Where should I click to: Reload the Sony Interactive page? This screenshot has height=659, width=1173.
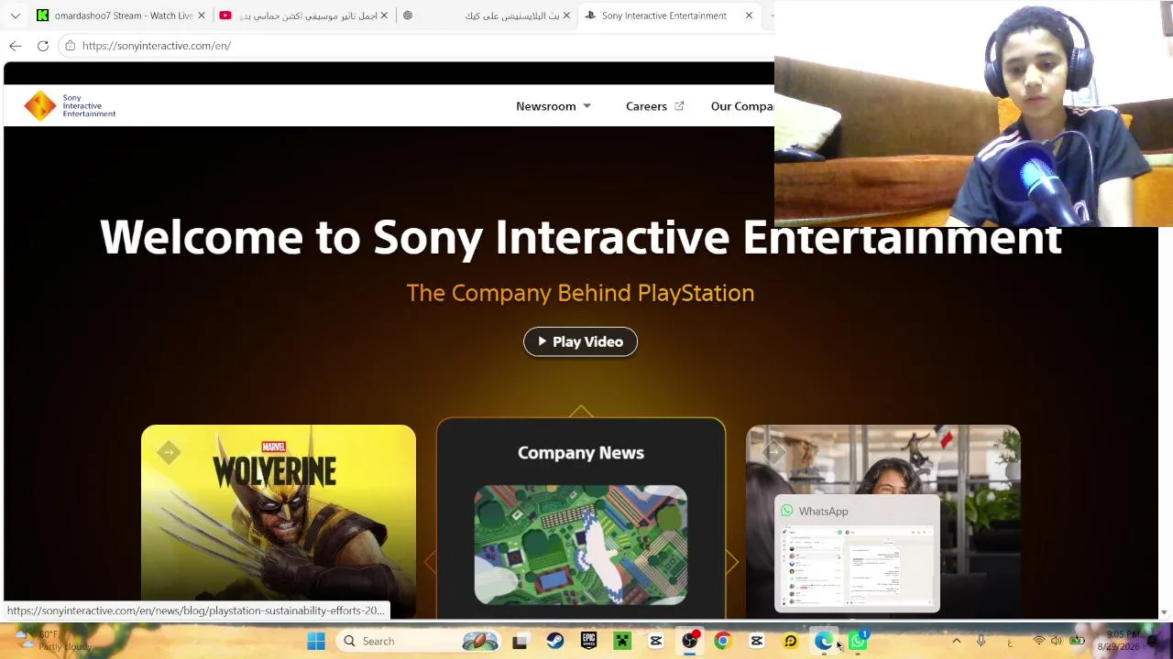[x=43, y=46]
